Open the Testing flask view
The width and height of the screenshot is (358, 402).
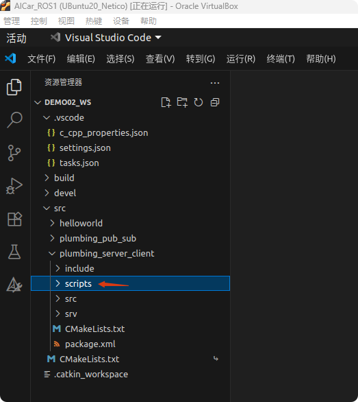[x=14, y=252]
